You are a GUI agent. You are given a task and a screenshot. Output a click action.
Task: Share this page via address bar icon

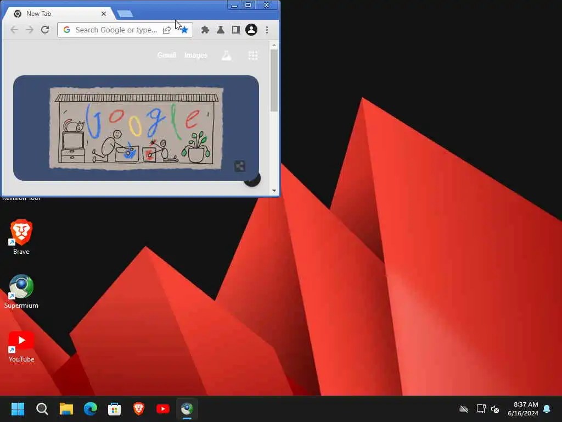[167, 30]
